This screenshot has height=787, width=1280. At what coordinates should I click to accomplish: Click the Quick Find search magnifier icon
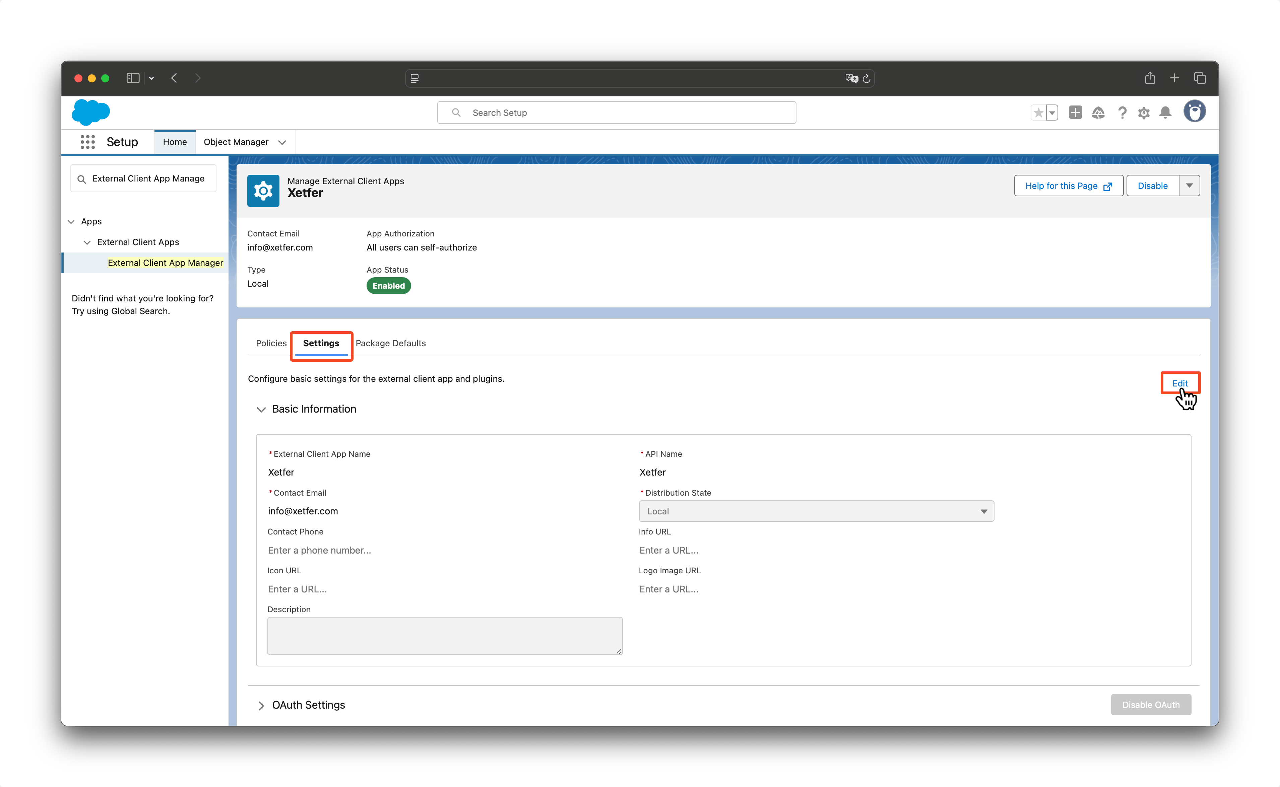[x=82, y=179]
